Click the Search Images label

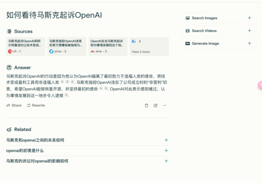(x=205, y=18)
